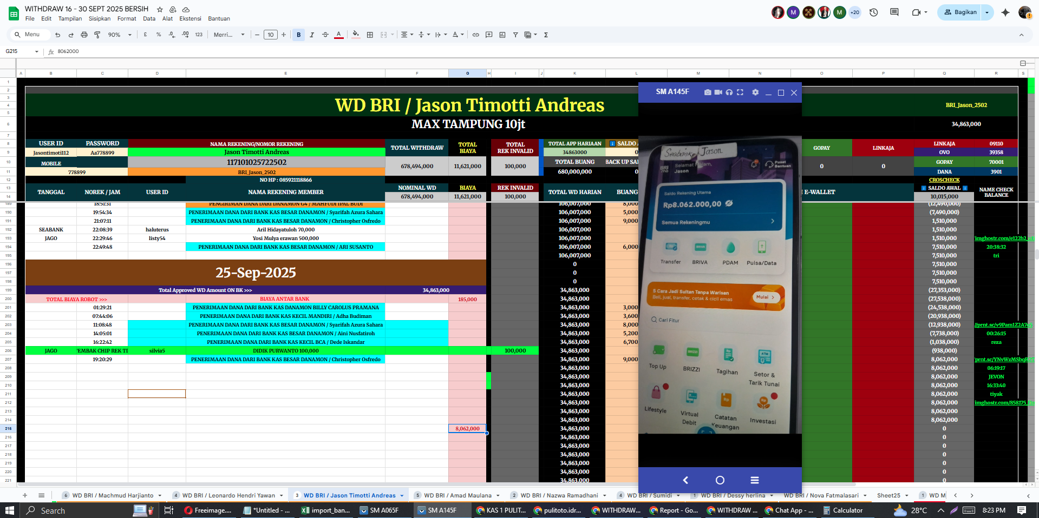Open version history clock icon
Image resolution: width=1039 pixels, height=518 pixels.
(873, 12)
